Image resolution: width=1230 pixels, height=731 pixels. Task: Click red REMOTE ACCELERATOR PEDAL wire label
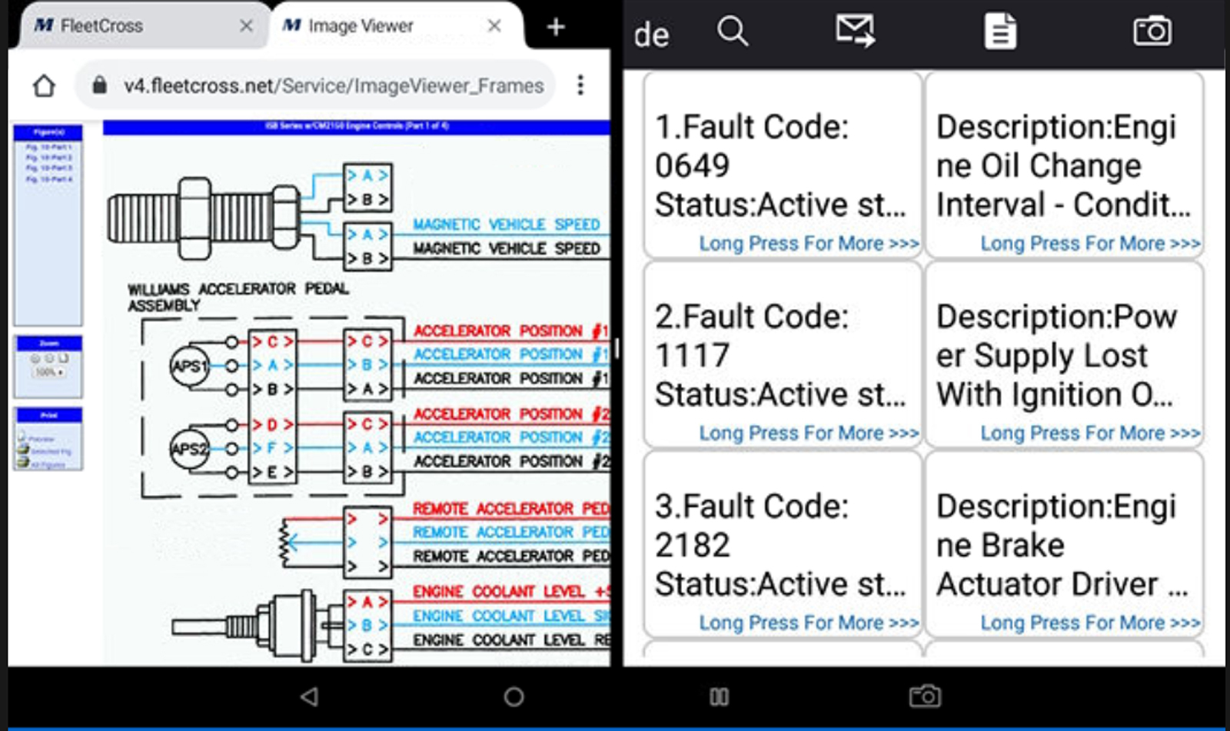[511, 508]
